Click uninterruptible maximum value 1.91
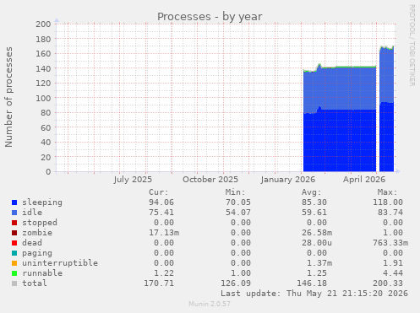 [x=393, y=263]
